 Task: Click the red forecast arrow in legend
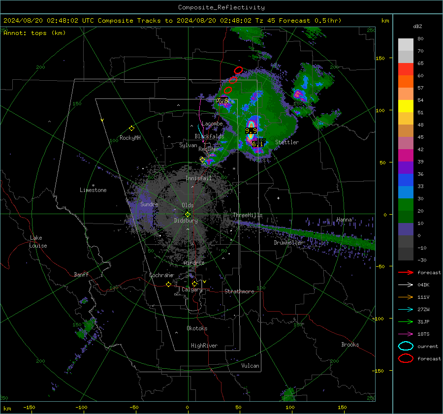pos(406,272)
